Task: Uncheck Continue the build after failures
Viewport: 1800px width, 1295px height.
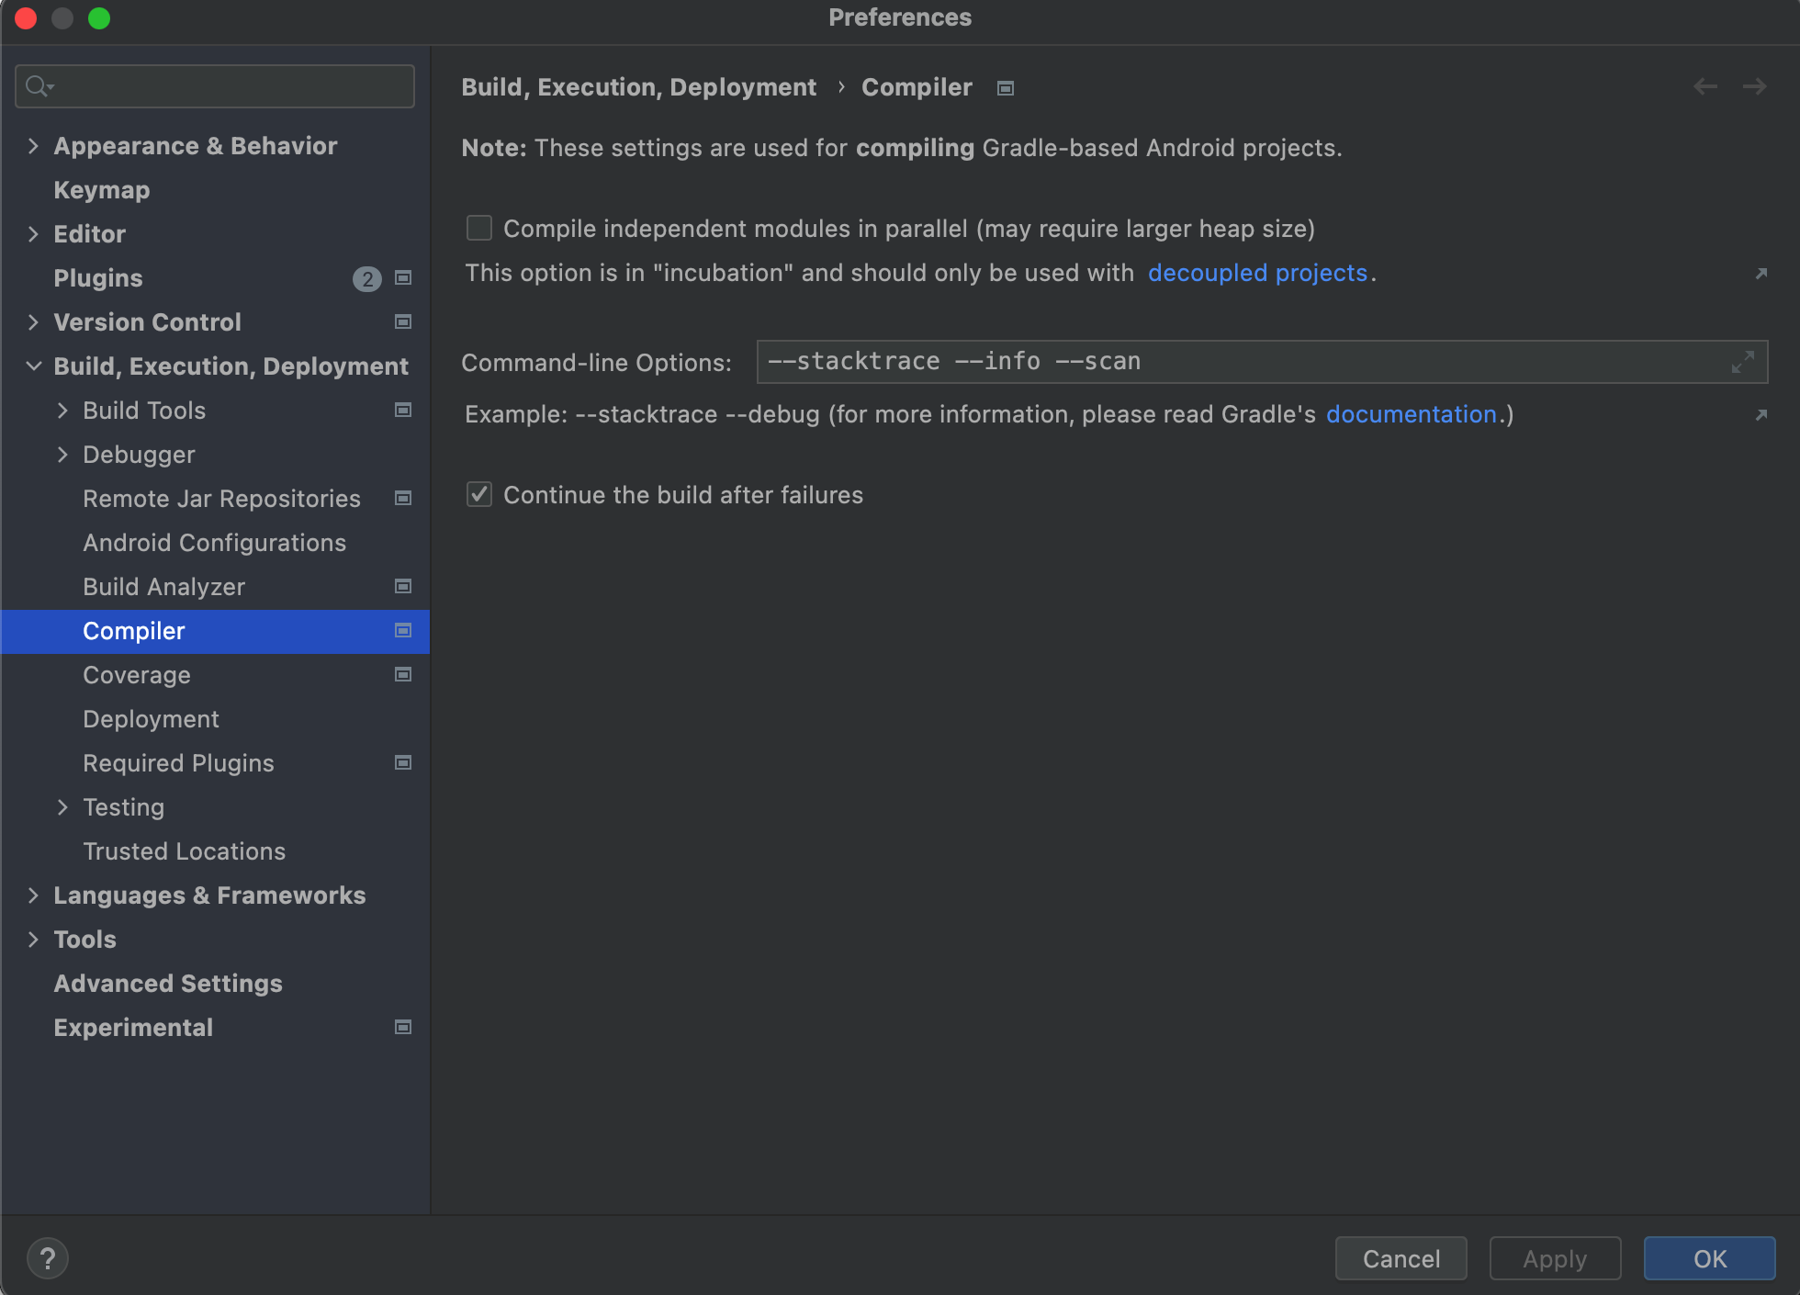Action: coord(479,494)
